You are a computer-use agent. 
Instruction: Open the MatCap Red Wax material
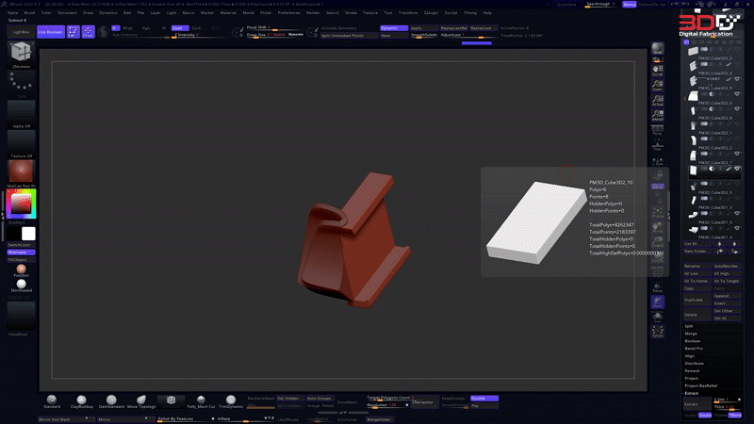[x=20, y=171]
